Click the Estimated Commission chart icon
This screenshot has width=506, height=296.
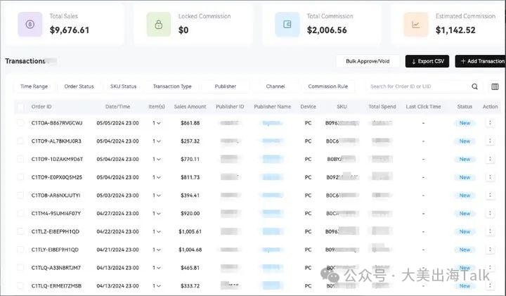[416, 24]
